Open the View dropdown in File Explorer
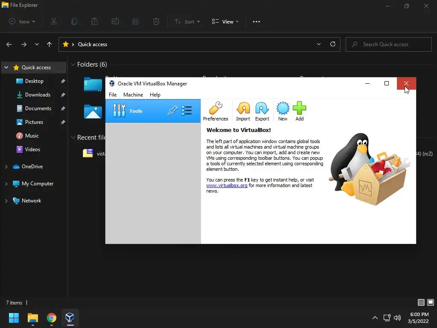The height and width of the screenshot is (328, 437). tap(225, 21)
